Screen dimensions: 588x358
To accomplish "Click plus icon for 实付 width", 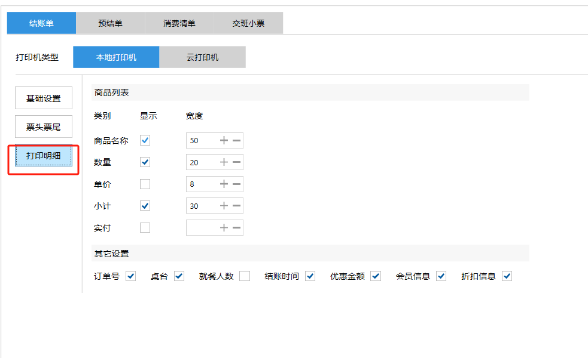I will [224, 228].
